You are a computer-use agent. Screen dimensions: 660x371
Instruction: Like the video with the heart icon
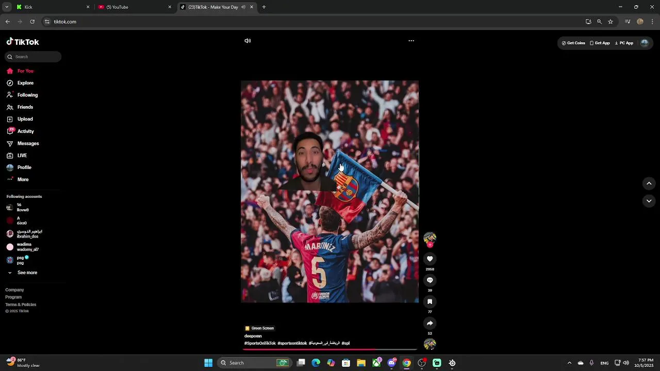(430, 259)
